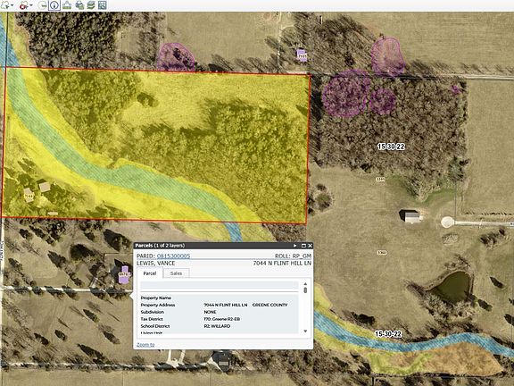Select the polygon selection tool in the toolbar
The height and width of the screenshot is (386, 514).
[x=5, y=5]
